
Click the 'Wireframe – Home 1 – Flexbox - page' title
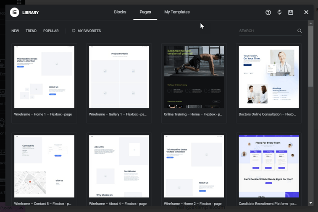[43, 114]
